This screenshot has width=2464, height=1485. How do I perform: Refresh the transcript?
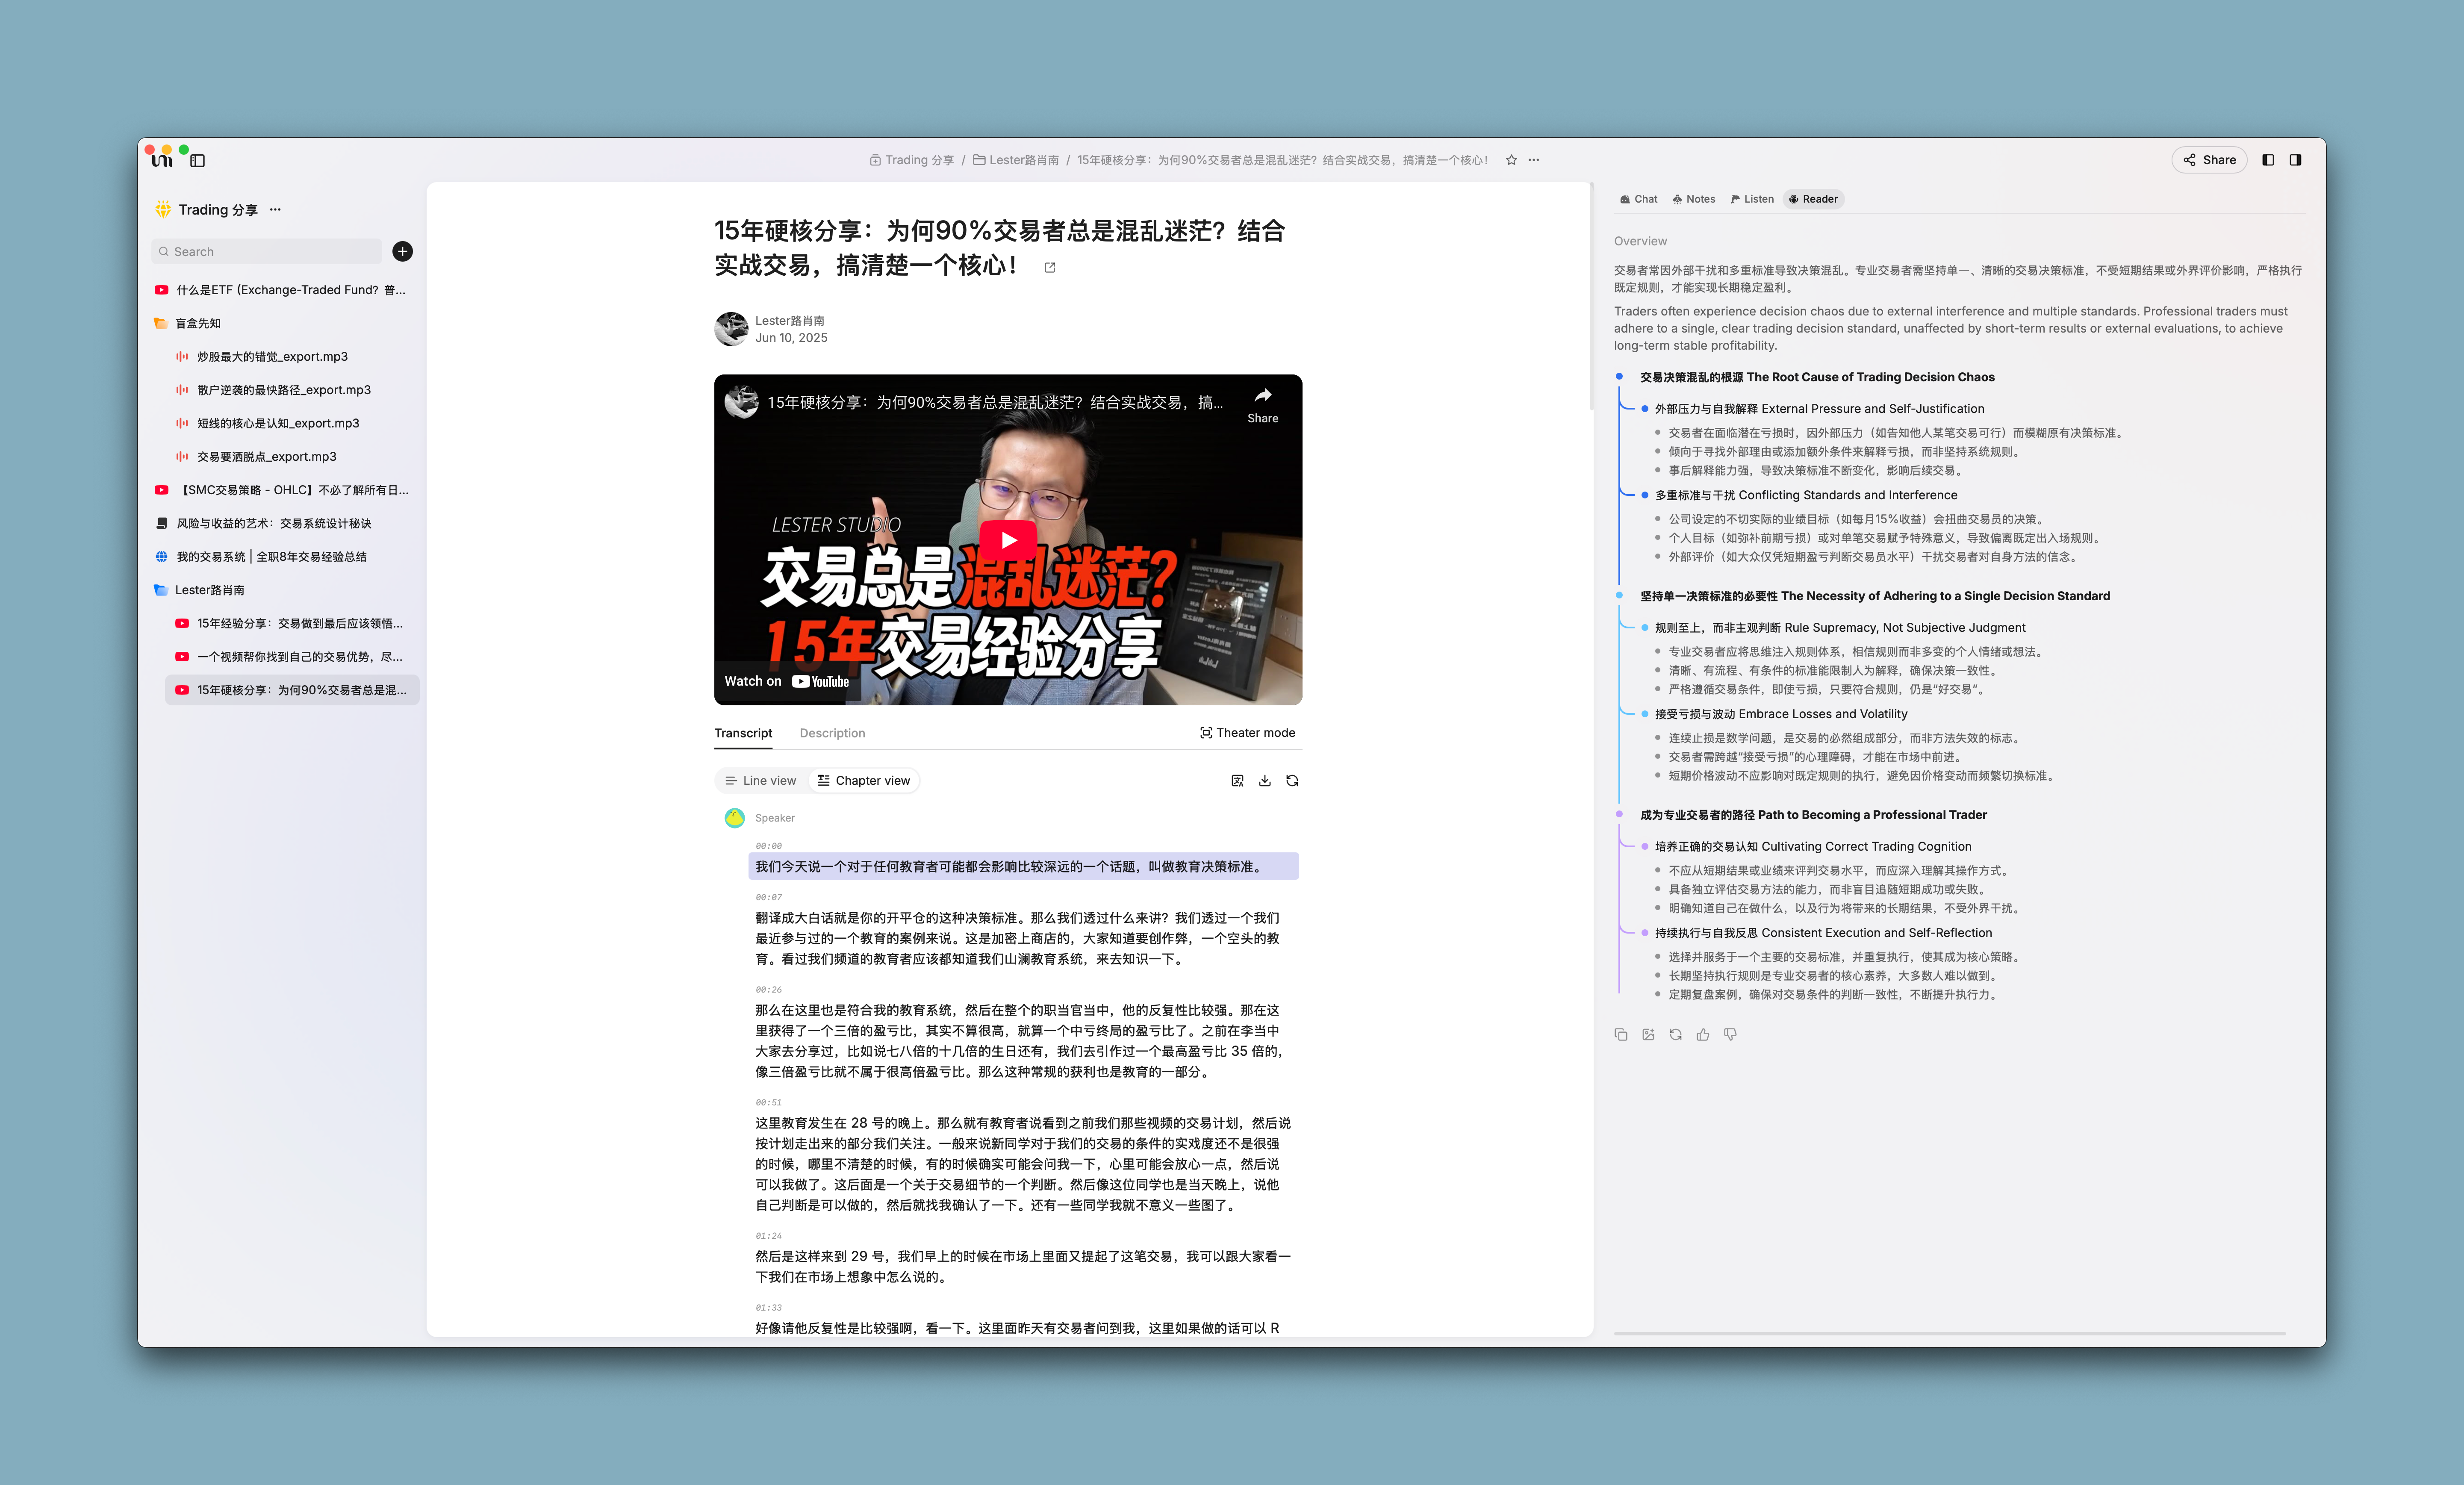(x=1292, y=781)
